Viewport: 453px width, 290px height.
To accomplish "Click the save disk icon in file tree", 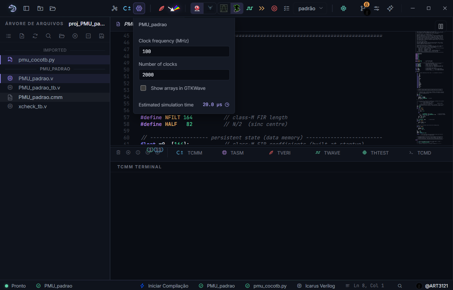I will coord(102,36).
